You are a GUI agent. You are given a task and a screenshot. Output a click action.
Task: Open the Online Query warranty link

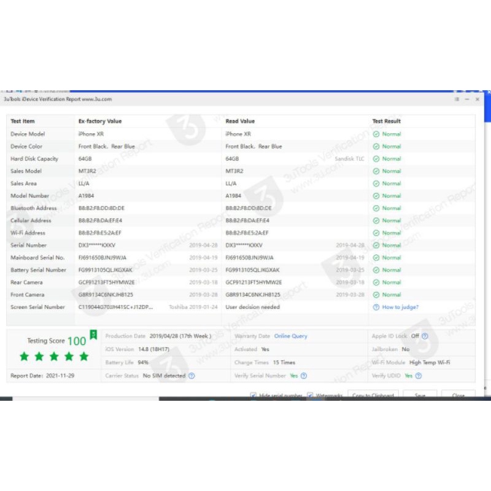click(290, 336)
